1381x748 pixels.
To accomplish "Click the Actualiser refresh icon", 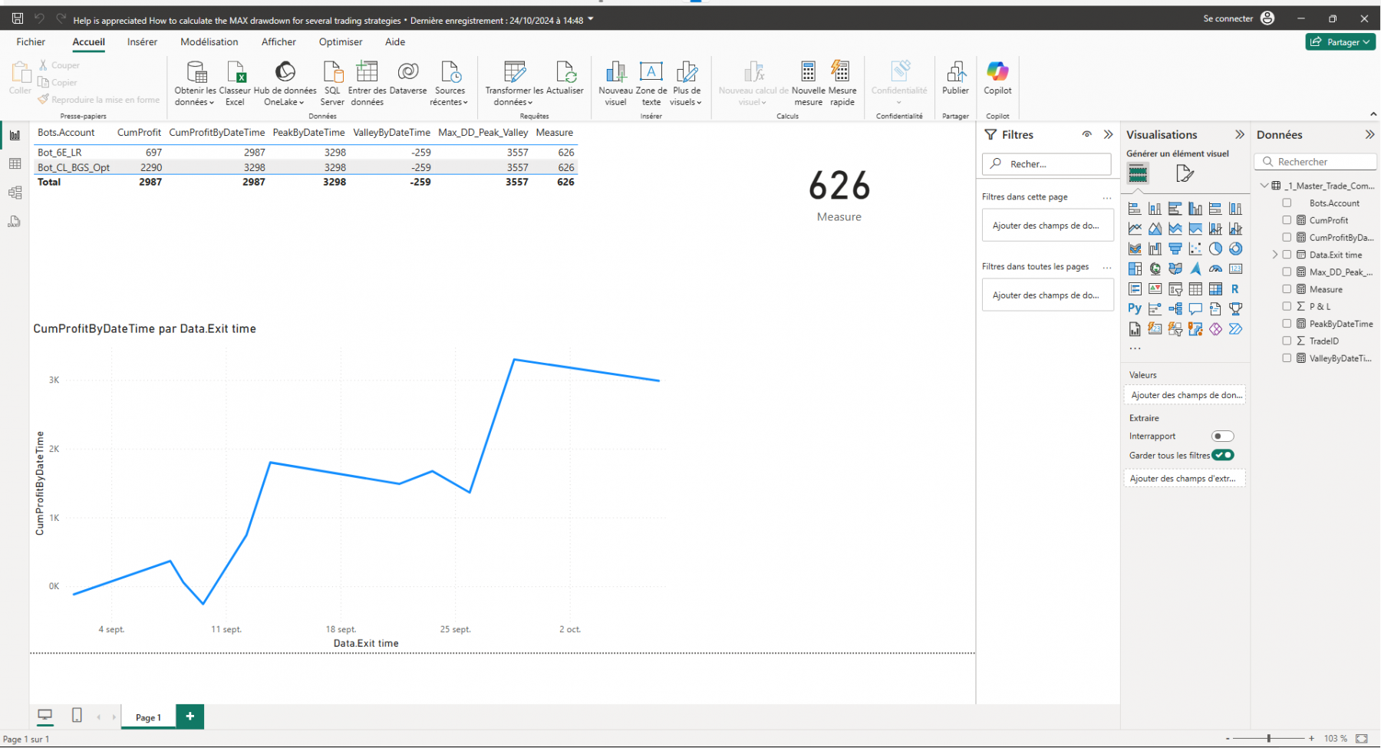I will tap(565, 79).
